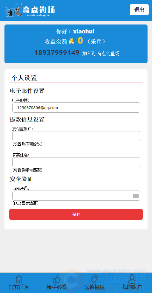Tap the user profile icon above 我的账户
Viewport: 152px width, 293px height.
[x=132, y=279]
